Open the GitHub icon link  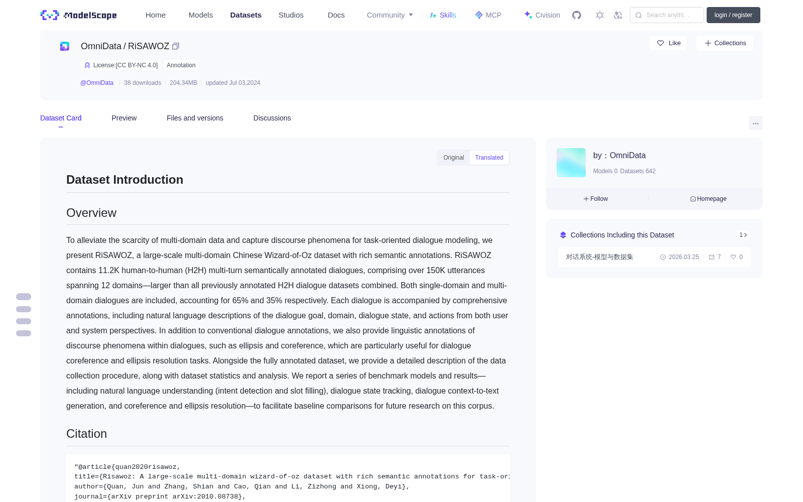(577, 15)
